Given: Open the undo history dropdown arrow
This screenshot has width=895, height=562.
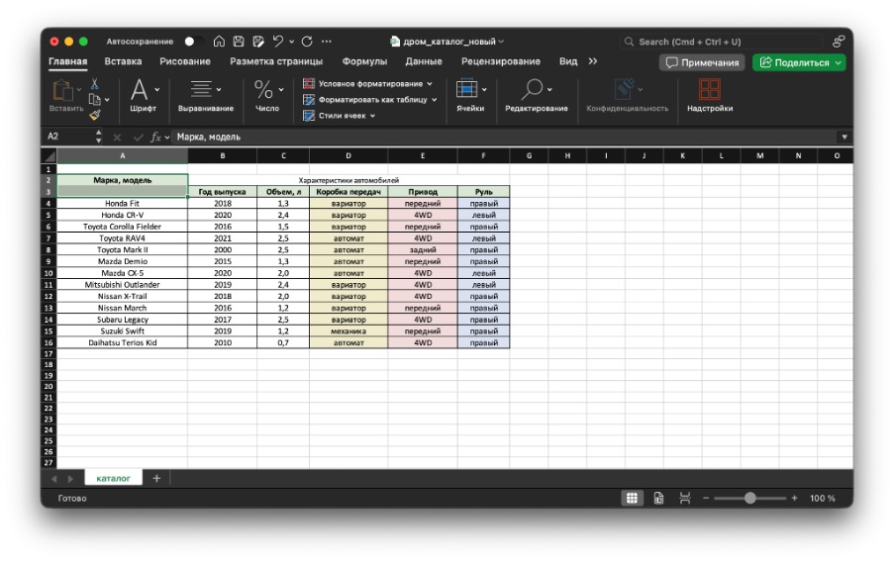Looking at the screenshot, I should (292, 42).
